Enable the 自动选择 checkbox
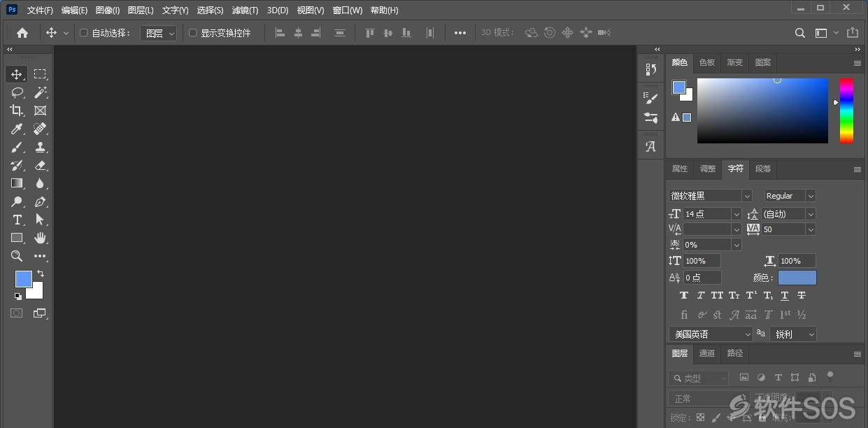The width and height of the screenshot is (868, 428). [84, 33]
